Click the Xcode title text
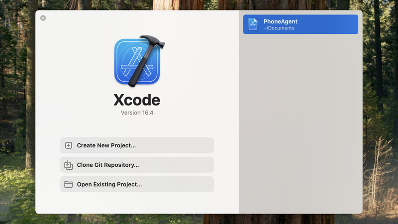398x224 pixels. pos(137,100)
